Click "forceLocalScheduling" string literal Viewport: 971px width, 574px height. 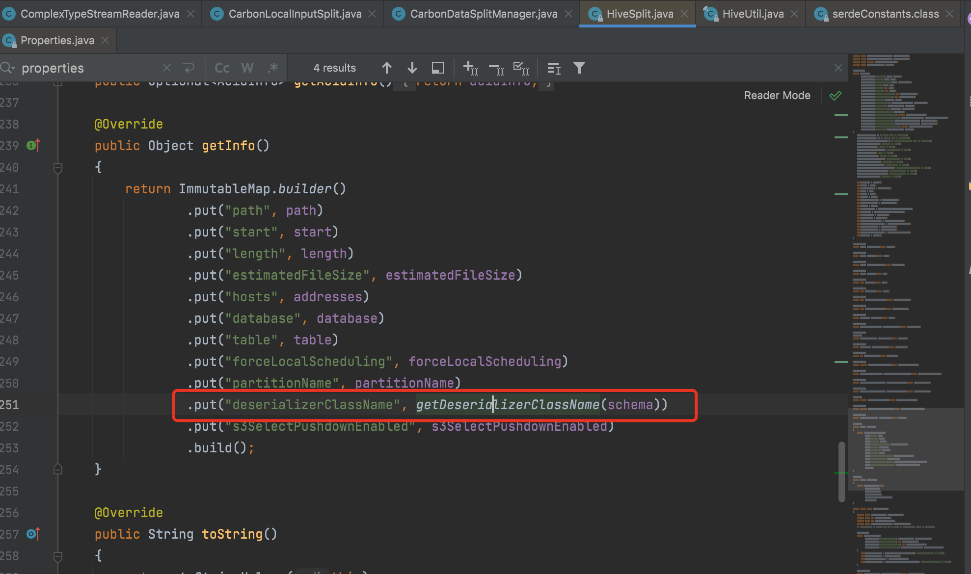coord(309,362)
